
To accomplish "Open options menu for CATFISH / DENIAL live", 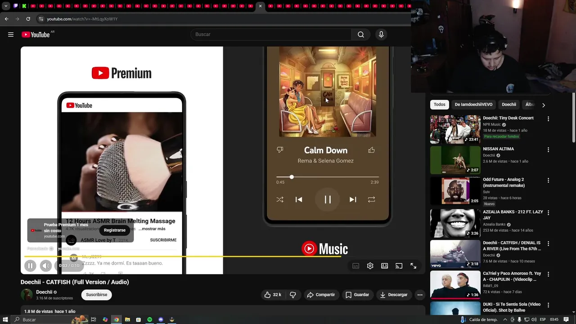I will click(548, 243).
